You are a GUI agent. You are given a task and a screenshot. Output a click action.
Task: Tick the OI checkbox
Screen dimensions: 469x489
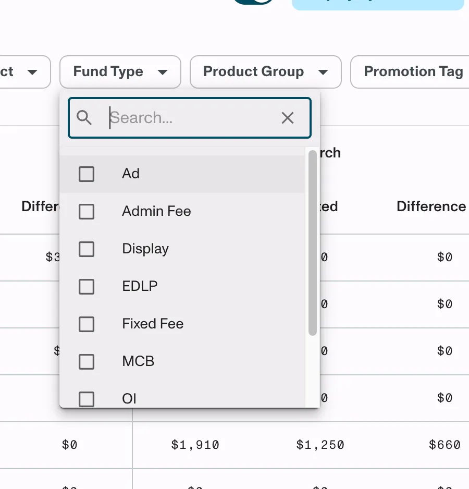pos(87,399)
